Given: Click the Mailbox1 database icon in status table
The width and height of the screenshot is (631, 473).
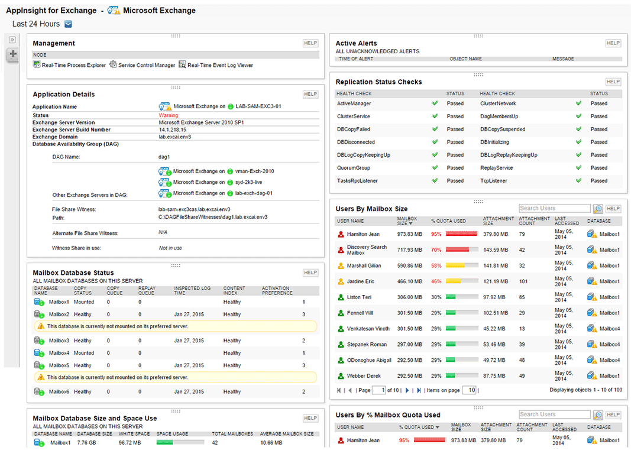Looking at the screenshot, I should click(x=39, y=302).
